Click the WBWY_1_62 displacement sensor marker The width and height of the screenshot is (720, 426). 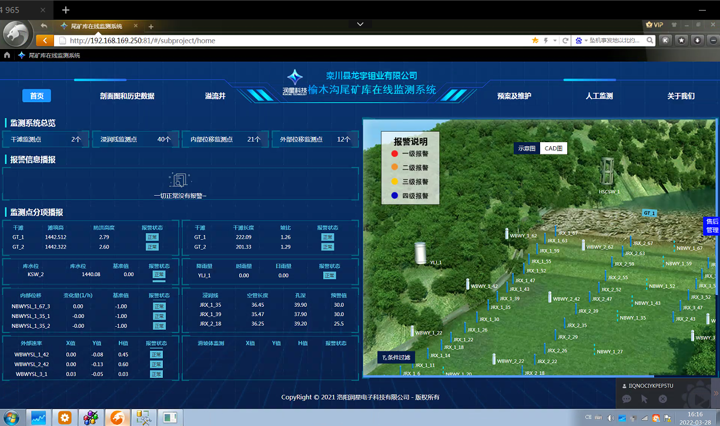507,233
